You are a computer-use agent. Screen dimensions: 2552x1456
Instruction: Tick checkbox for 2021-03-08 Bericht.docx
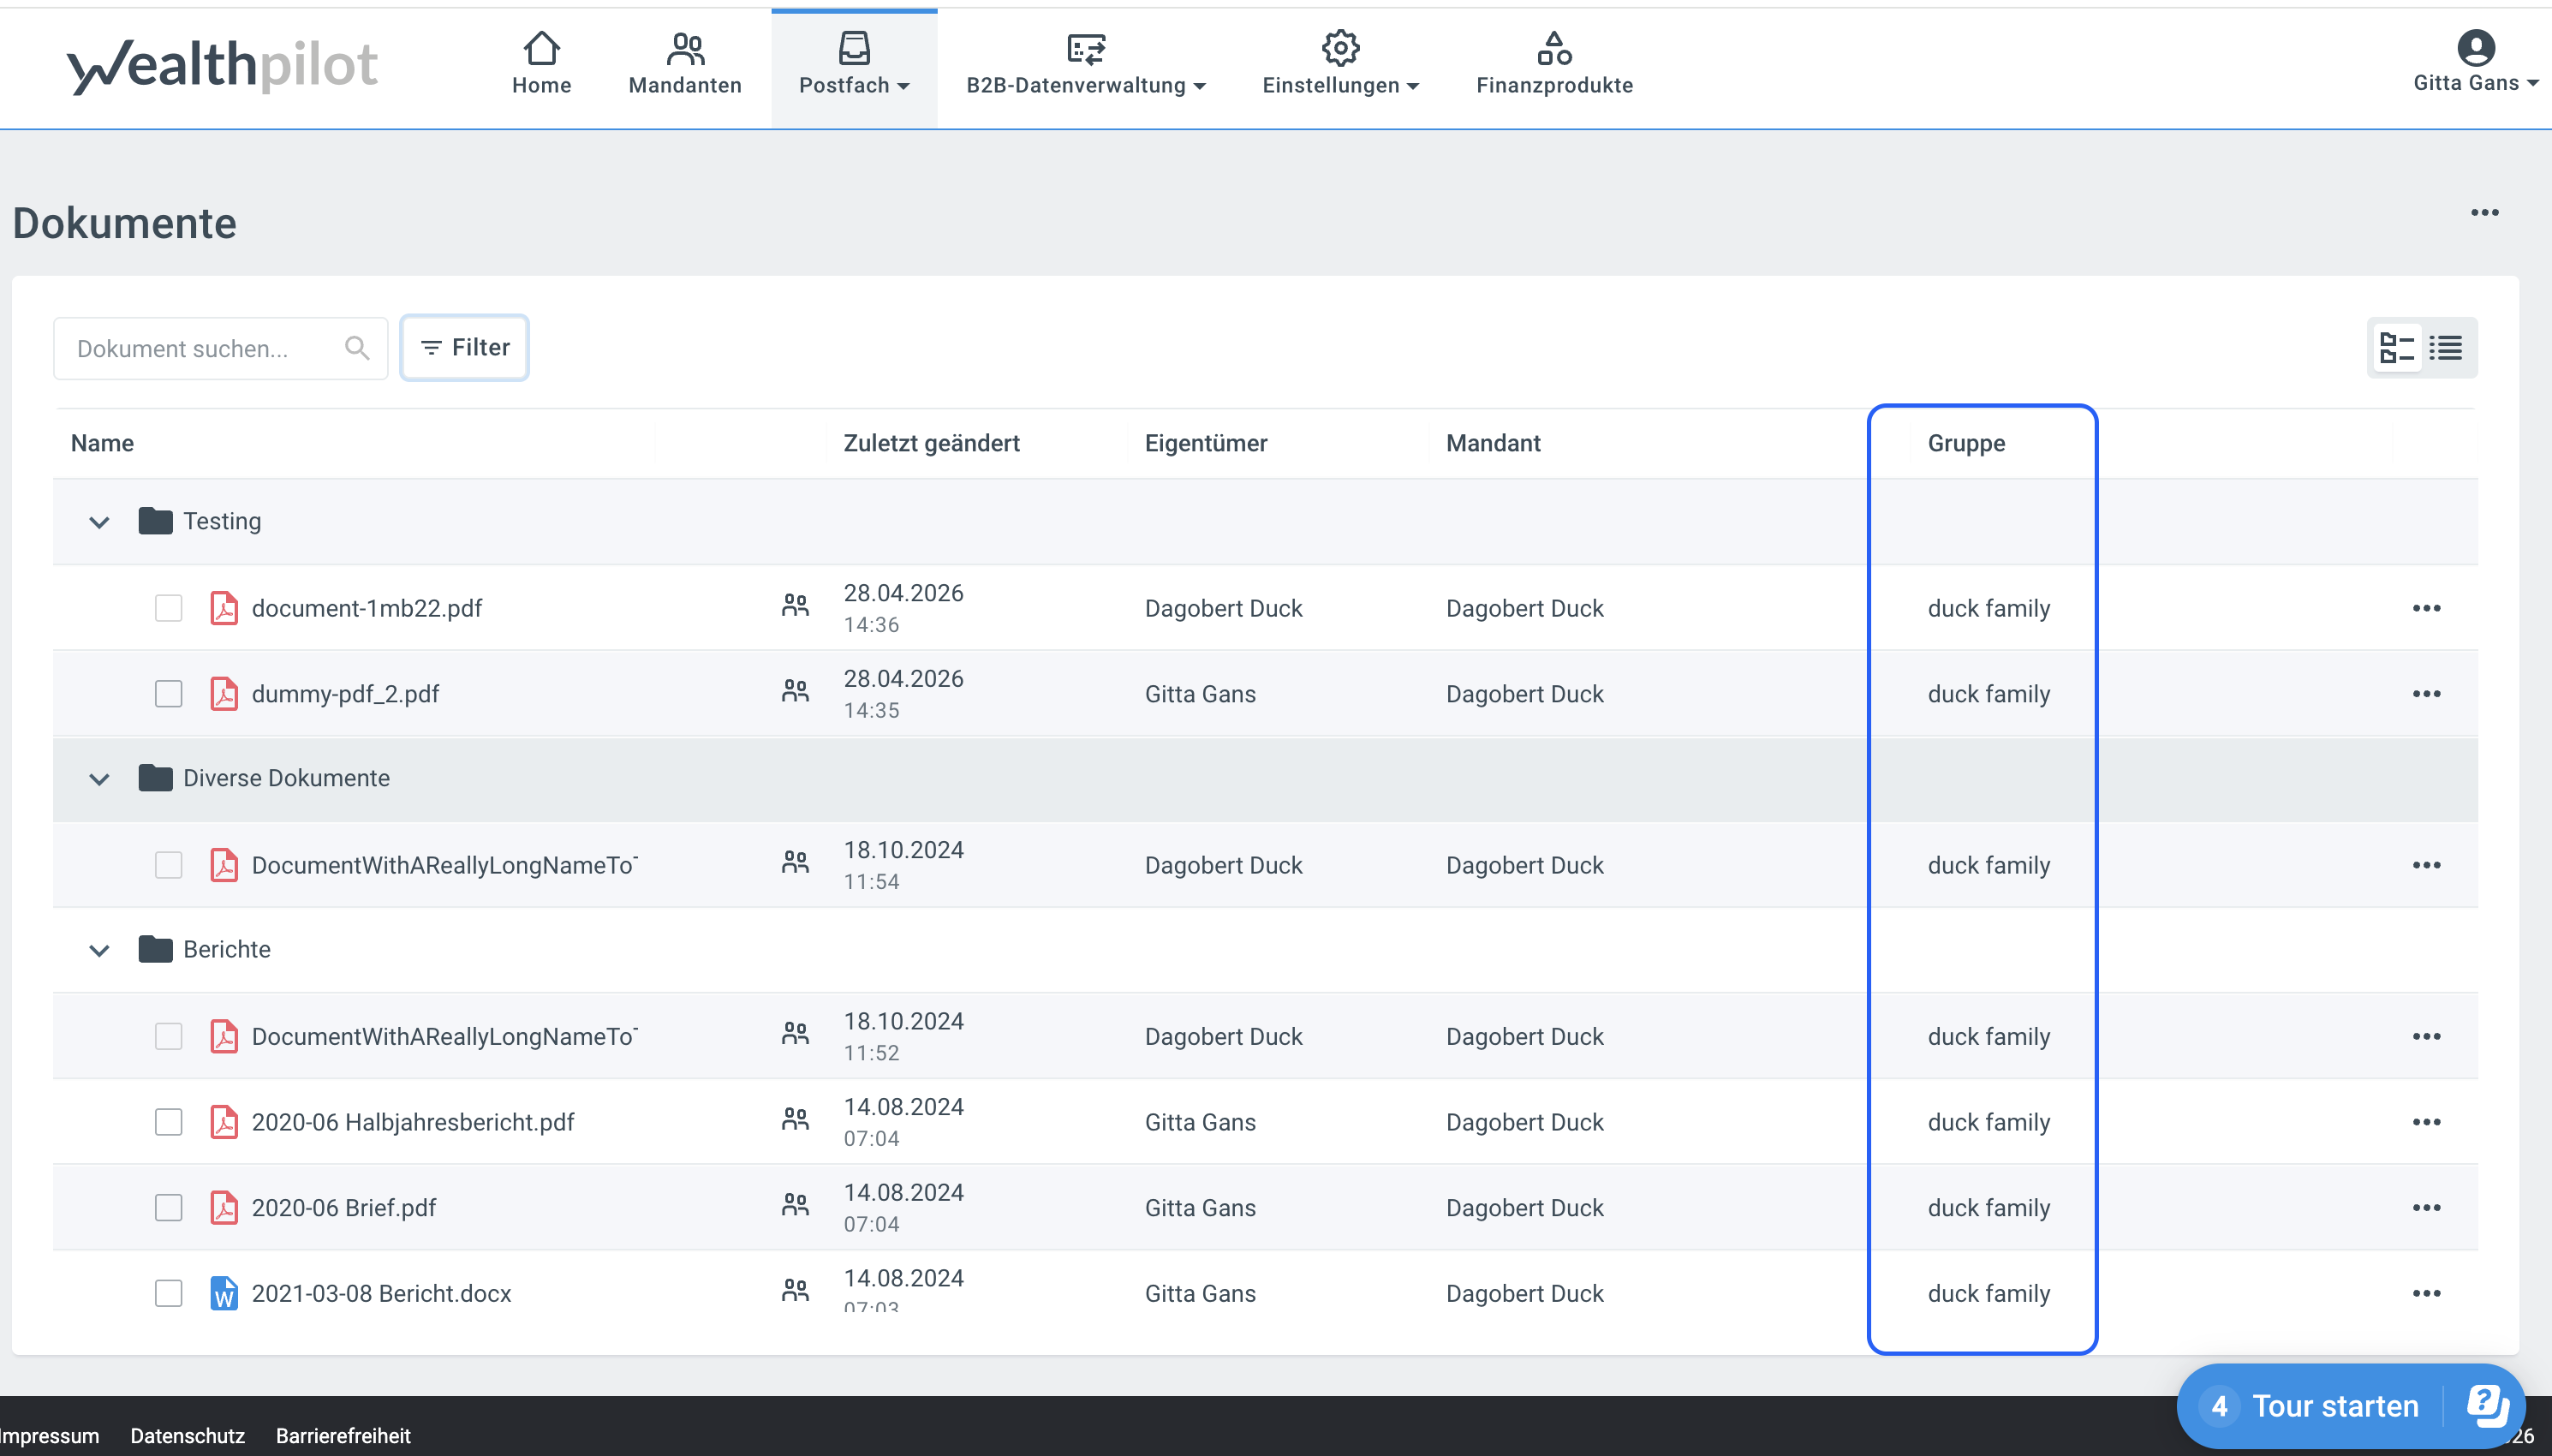coord(169,1293)
